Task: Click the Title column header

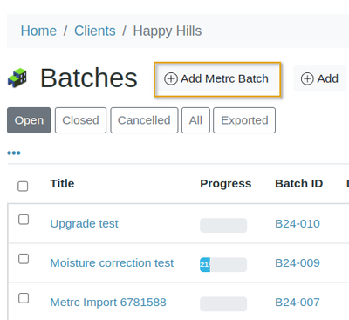Action: click(62, 184)
